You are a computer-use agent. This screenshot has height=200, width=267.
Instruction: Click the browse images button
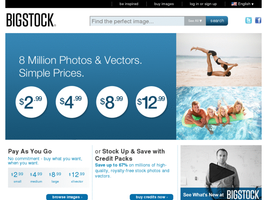[67, 197]
